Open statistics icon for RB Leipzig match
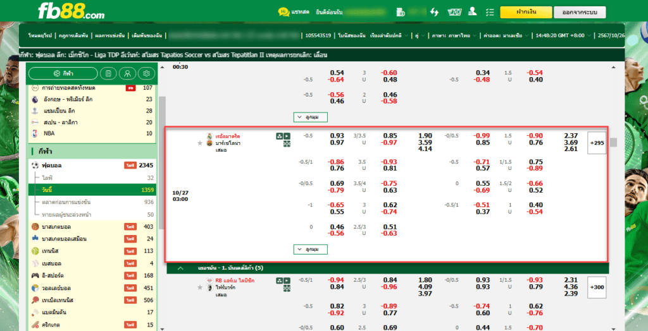Screen dimensions: 648x331 pyautogui.click(x=280, y=280)
